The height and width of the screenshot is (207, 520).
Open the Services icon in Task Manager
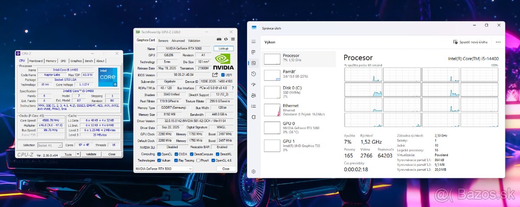pyautogui.click(x=253, y=117)
